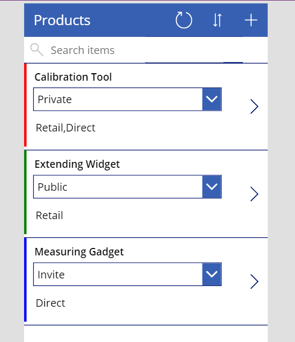The image size is (295, 342).
Task: Open Calibration Tool details via right chevron
Action: tap(254, 106)
